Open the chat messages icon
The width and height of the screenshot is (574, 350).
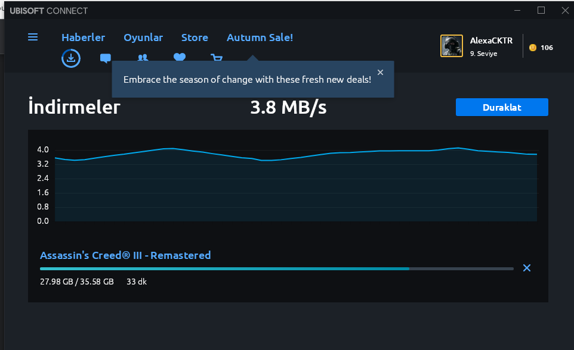click(106, 58)
